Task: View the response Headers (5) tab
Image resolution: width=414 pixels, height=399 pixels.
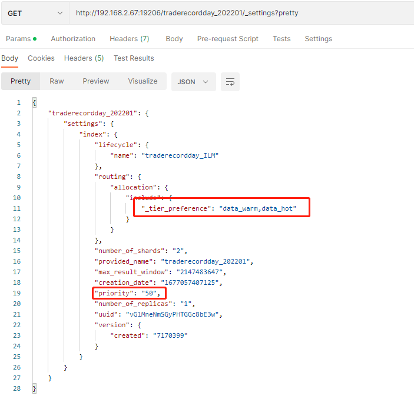Action: [84, 58]
